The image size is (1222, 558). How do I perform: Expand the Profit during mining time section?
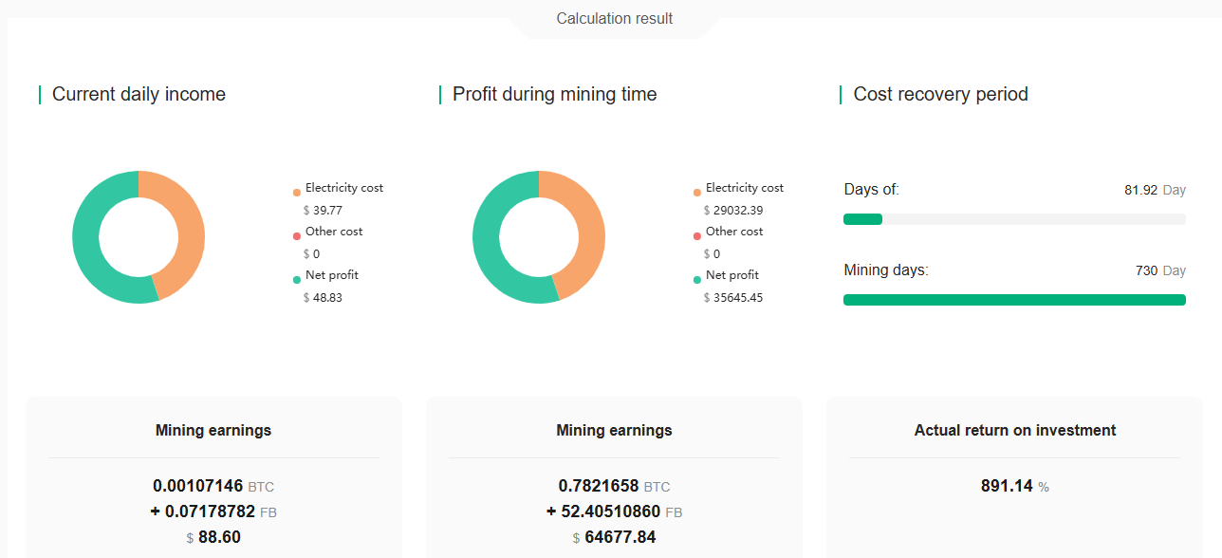(553, 94)
